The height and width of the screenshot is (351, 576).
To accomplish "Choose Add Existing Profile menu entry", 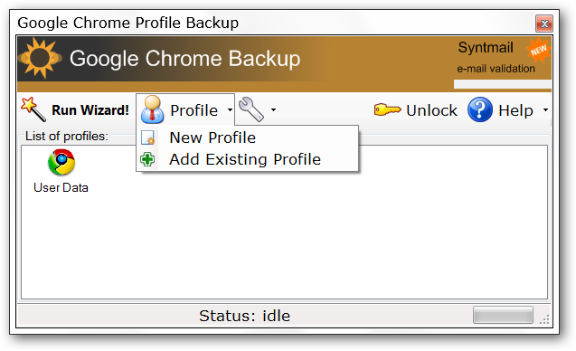I will pos(247,159).
